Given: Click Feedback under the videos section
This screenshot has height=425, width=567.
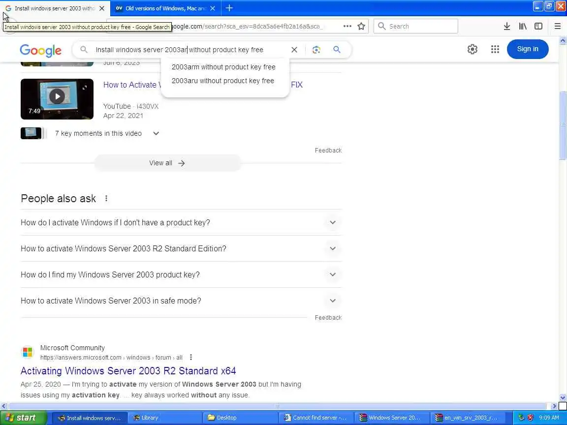Looking at the screenshot, I should coord(328,151).
